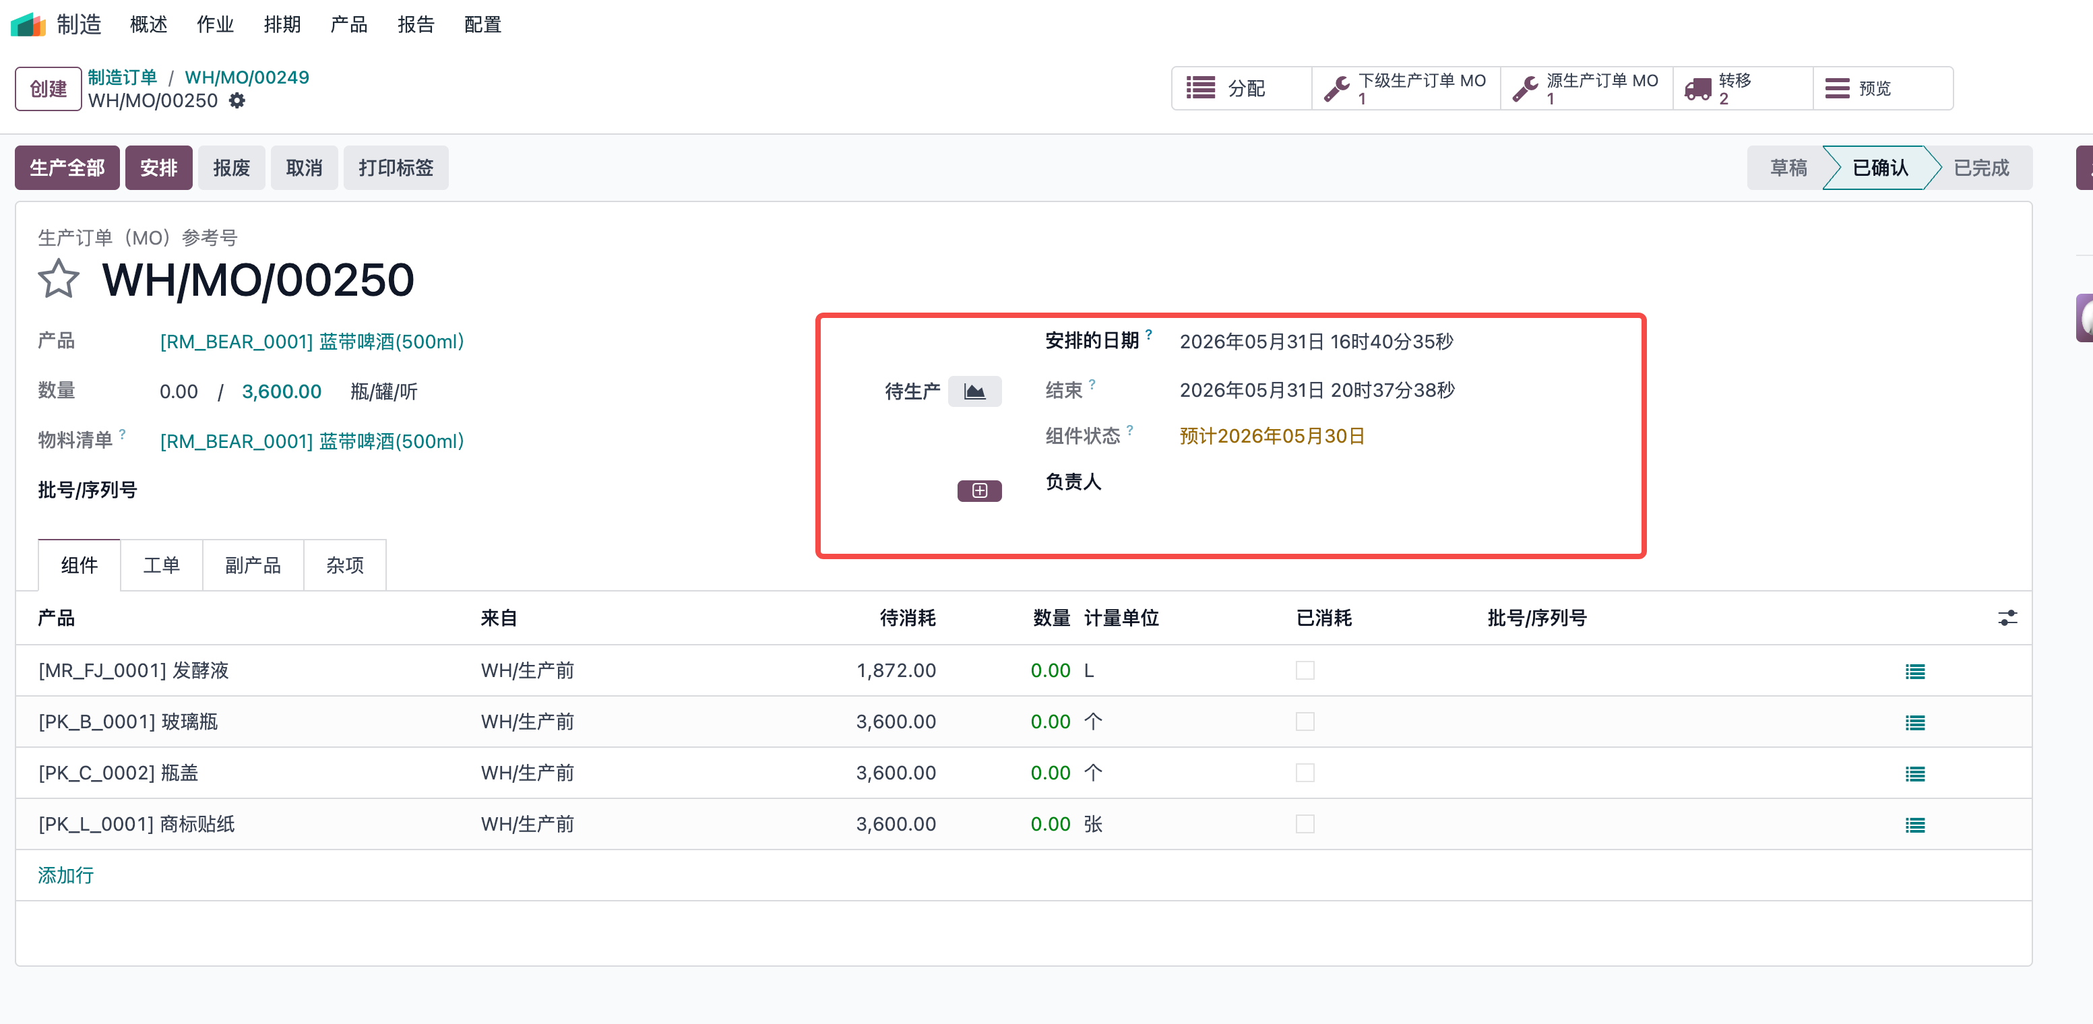Select the [MR_FJ_0001] 发酵液 product cell

click(x=133, y=671)
